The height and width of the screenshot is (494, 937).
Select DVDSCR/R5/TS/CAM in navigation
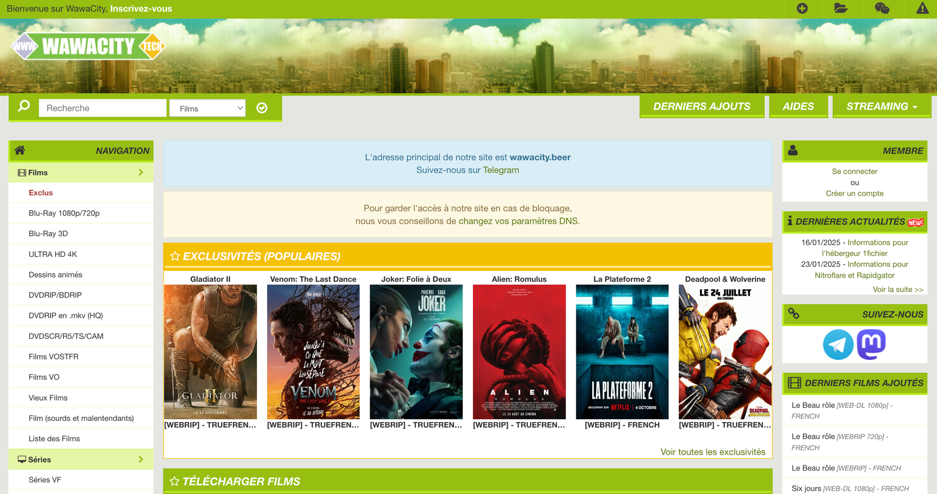[x=66, y=336]
